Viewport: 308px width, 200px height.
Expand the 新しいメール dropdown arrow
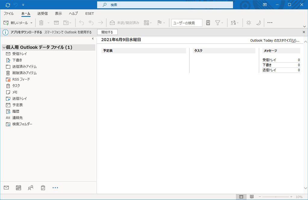31,23
